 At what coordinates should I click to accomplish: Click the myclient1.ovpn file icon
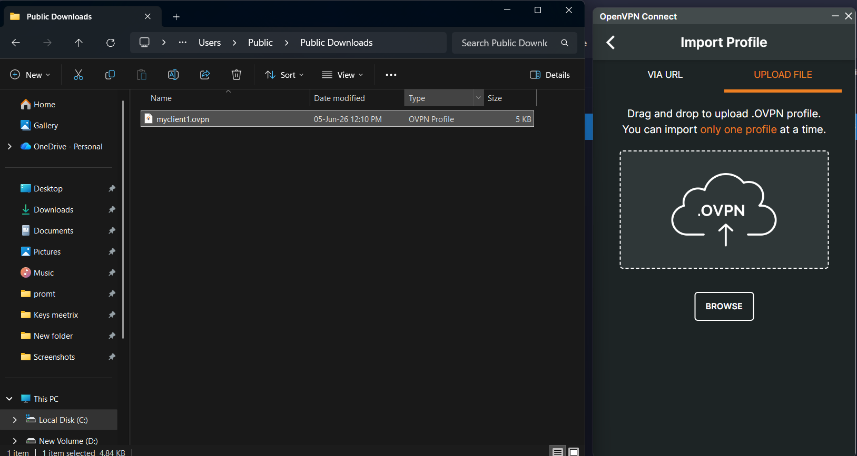pos(149,119)
